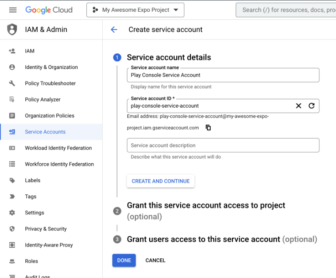Image resolution: width=336 pixels, height=278 pixels.
Task: Click the search resources field
Action: coord(286,10)
